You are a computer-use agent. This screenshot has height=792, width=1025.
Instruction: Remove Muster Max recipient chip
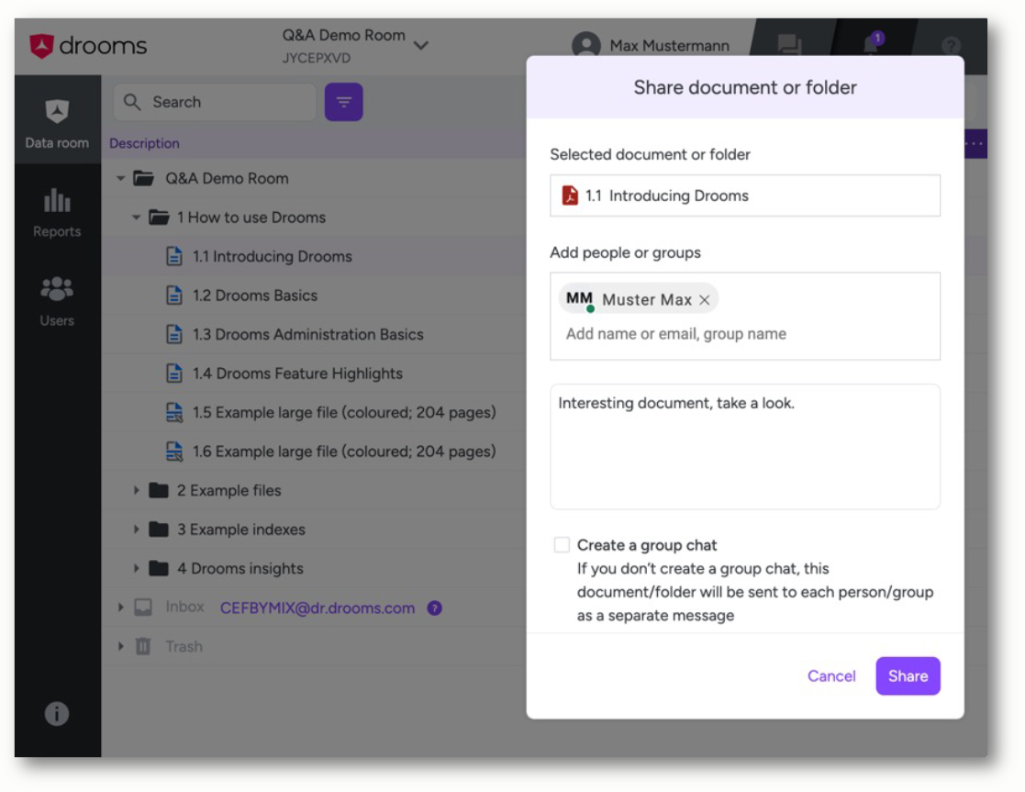pyautogui.click(x=704, y=299)
